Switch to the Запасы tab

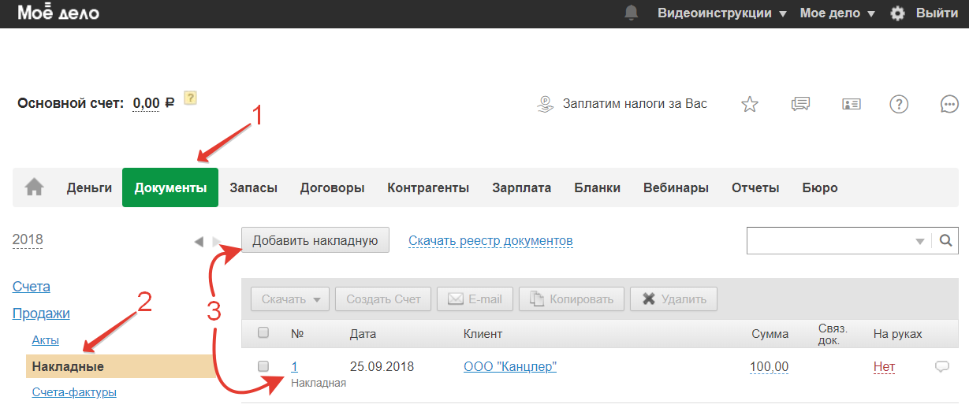coord(253,187)
